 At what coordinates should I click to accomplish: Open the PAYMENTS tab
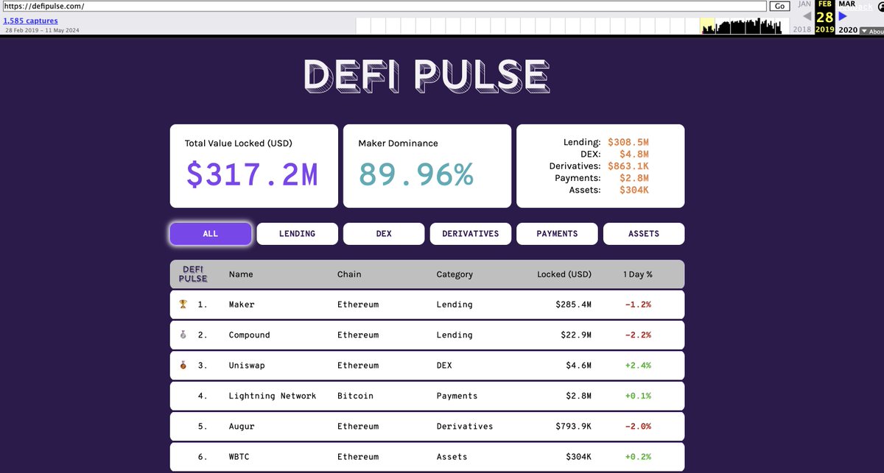[x=557, y=234]
